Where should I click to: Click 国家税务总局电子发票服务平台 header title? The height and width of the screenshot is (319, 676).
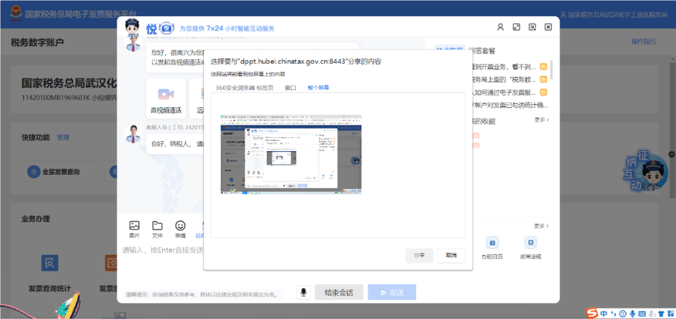[x=81, y=14]
